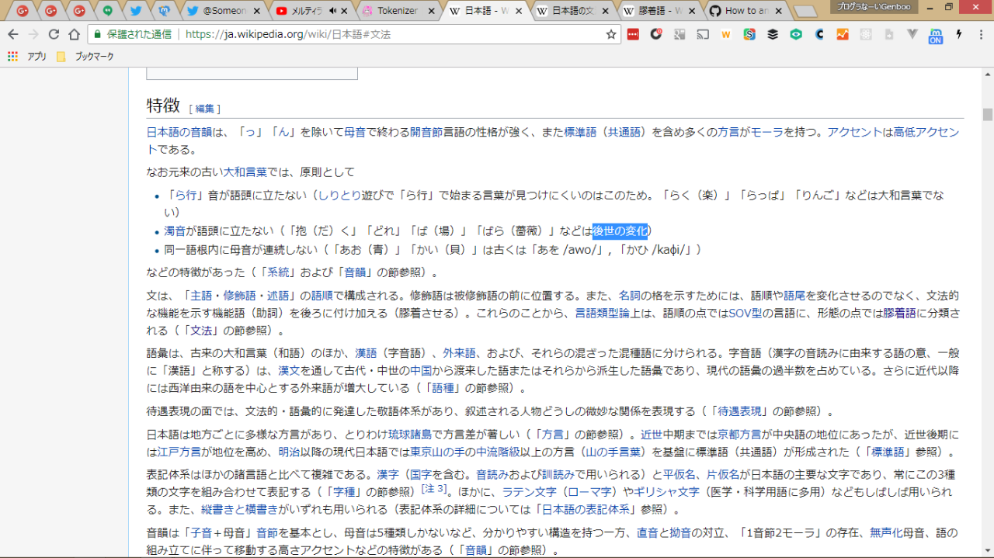Open the Cast extension icon
Image resolution: width=994 pixels, height=558 pixels.
(x=703, y=34)
